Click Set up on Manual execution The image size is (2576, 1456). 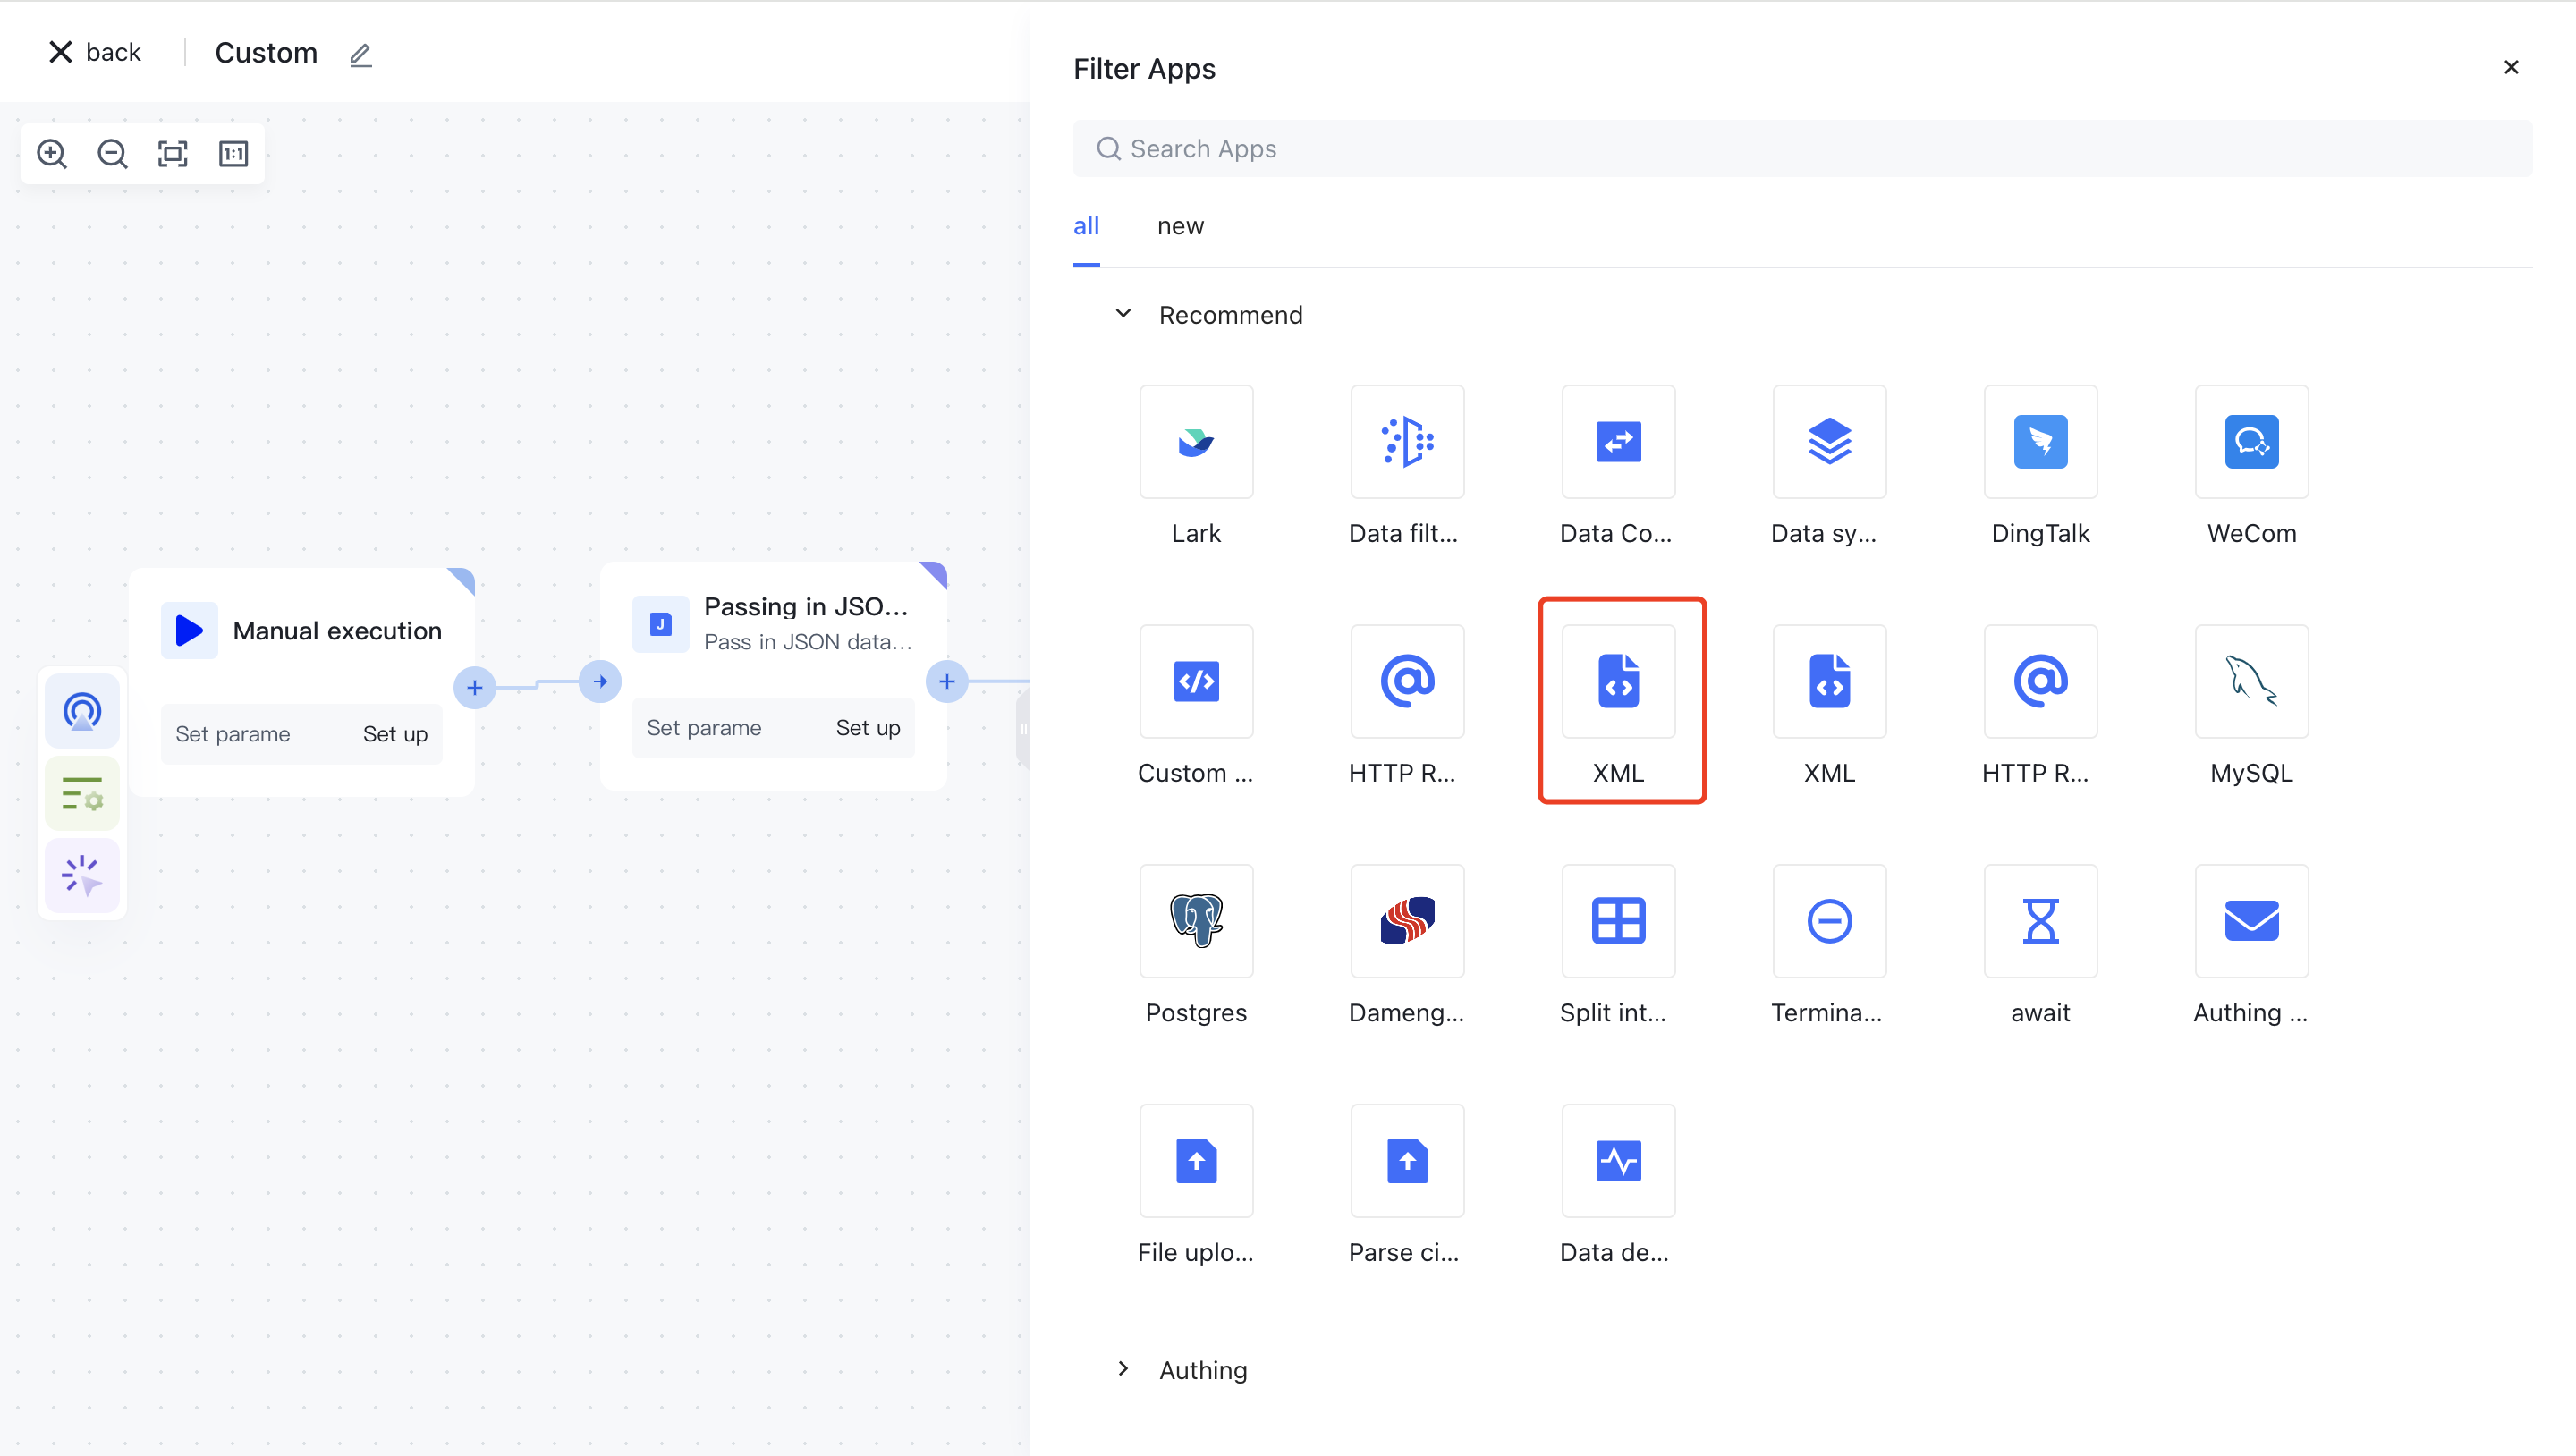pyautogui.click(x=395, y=734)
